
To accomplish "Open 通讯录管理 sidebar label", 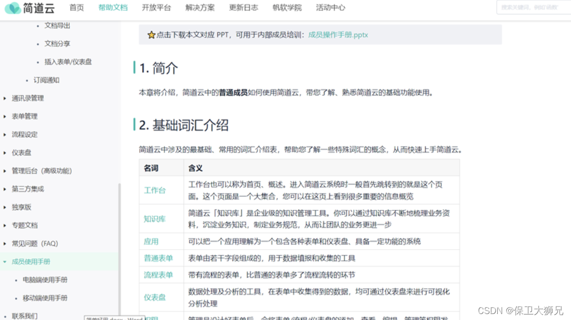I will [x=28, y=98].
